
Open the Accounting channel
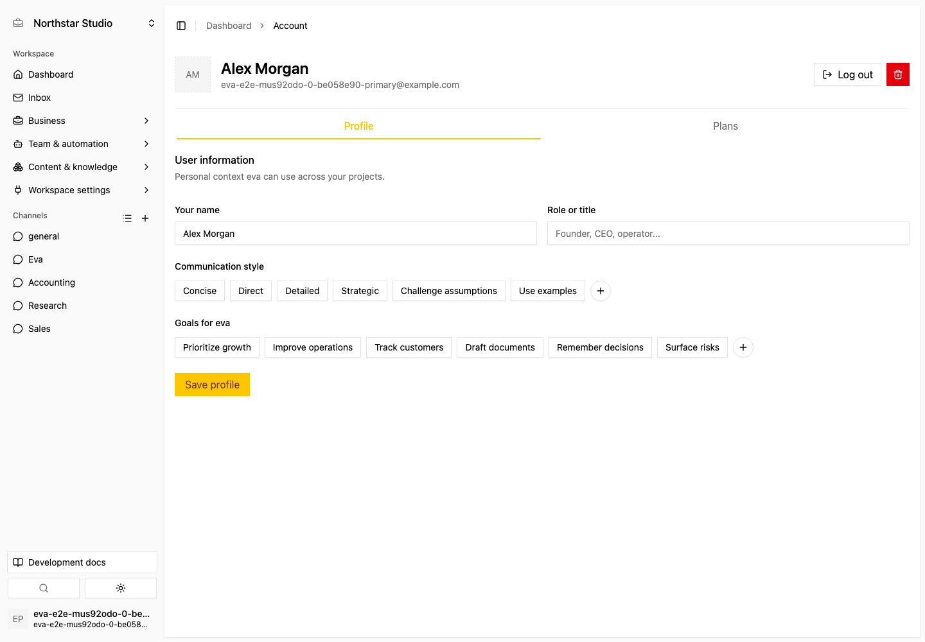(x=82, y=282)
